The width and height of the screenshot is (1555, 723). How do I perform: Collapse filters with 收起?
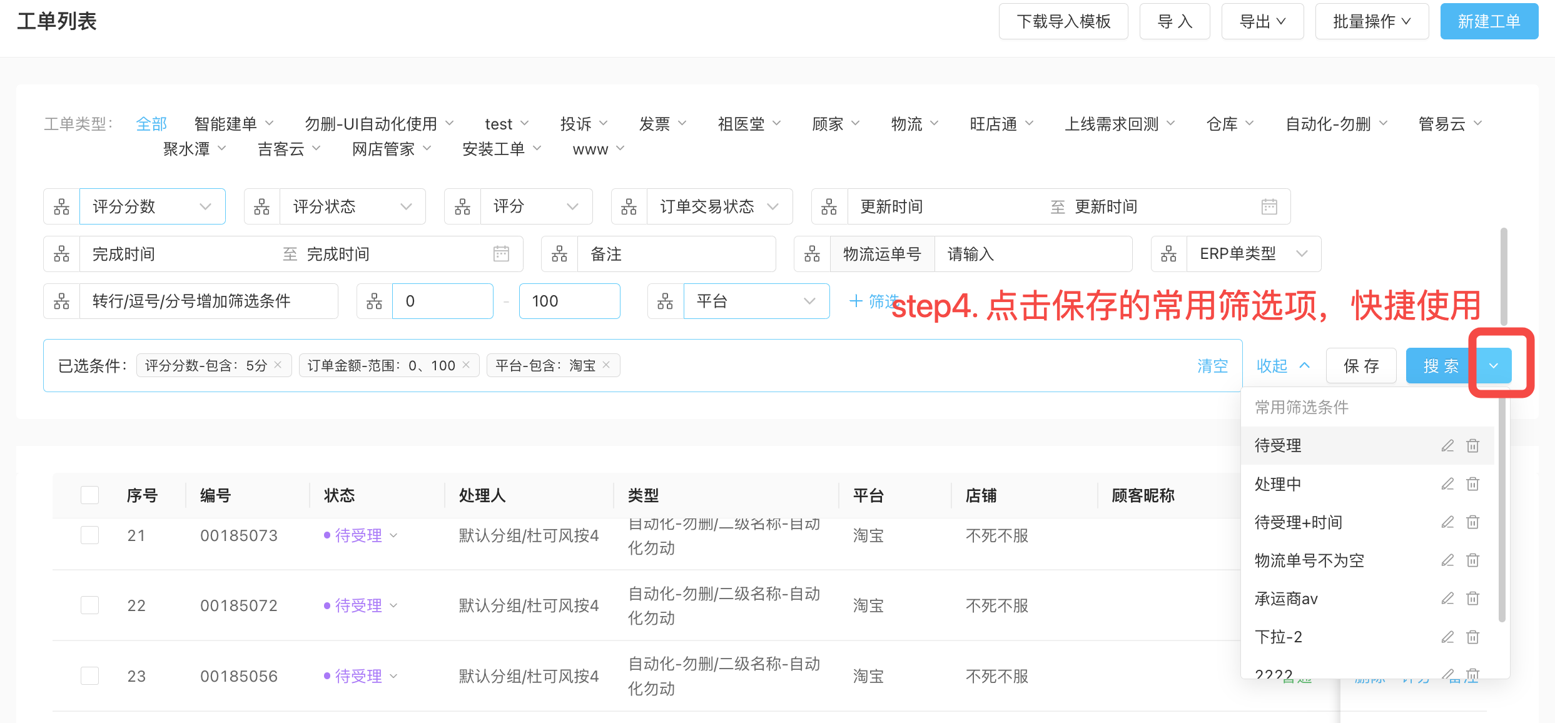coord(1283,366)
